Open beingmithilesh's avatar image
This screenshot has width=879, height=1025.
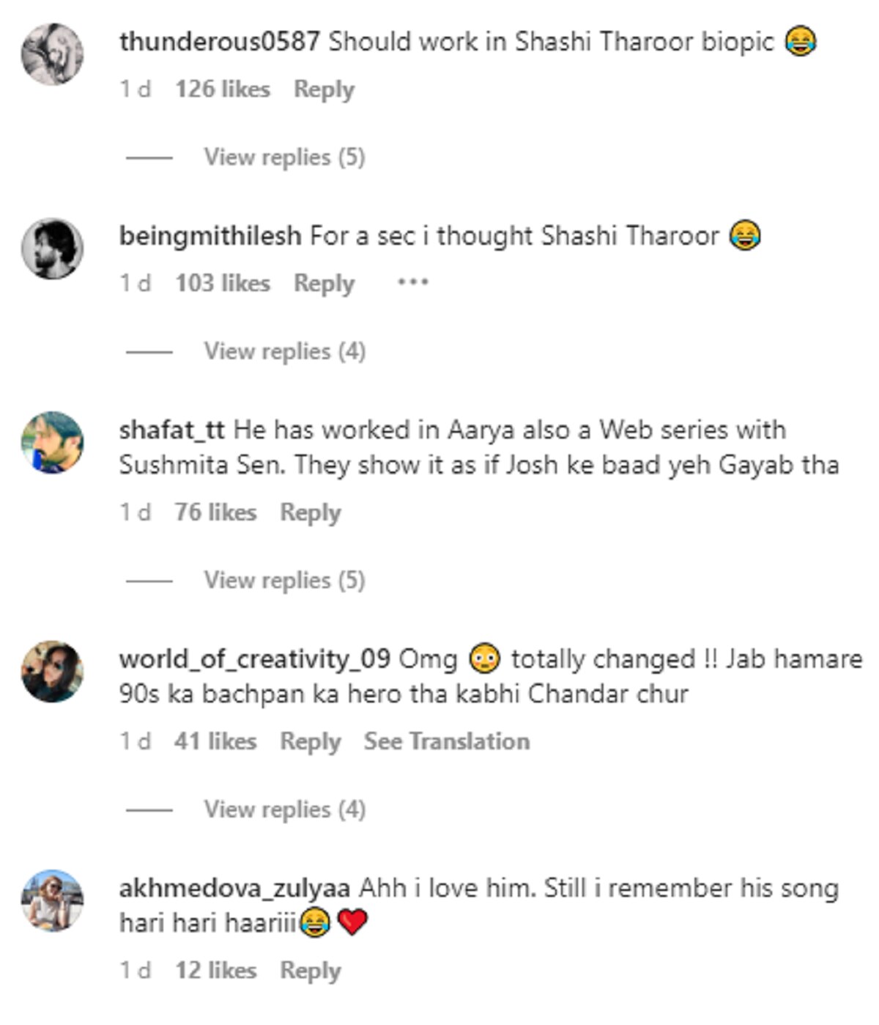(x=52, y=249)
